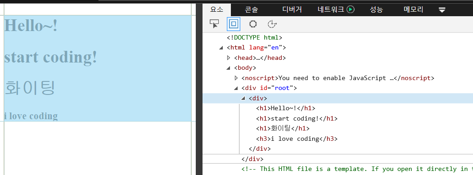
Task: Click the "Hello~!" heading on the page
Action: click(31, 25)
